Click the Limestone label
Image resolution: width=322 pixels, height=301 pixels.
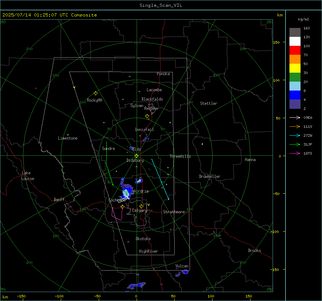point(68,138)
